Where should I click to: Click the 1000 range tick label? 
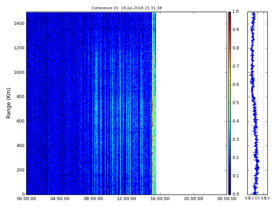[x=19, y=72]
